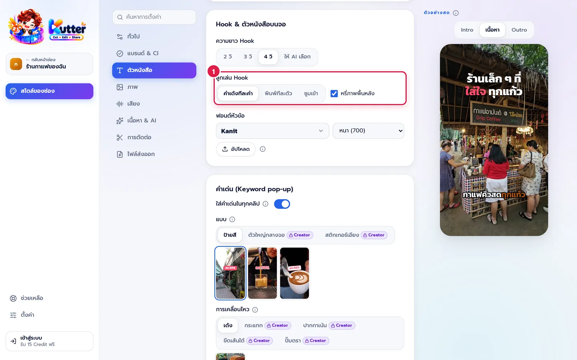Click the search magnifier icon in settings search
Image resolution: width=577 pixels, height=360 pixels.
(120, 17)
